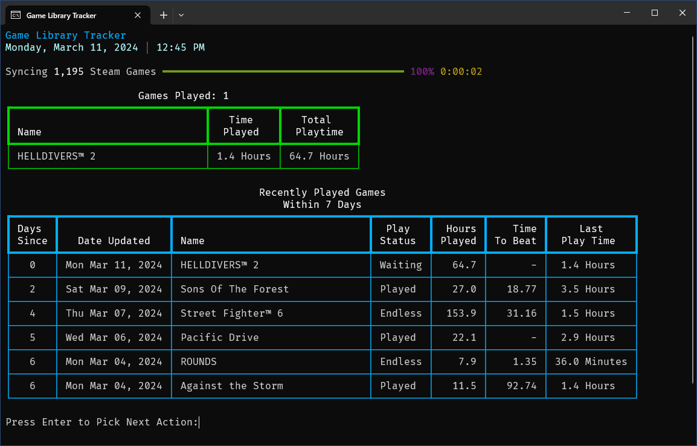Click the Press Enter to Pick Next Action prompt
The width and height of the screenshot is (697, 446).
[102, 422]
